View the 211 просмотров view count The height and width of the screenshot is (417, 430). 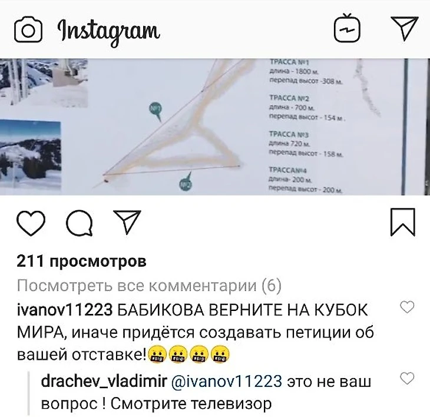81,261
